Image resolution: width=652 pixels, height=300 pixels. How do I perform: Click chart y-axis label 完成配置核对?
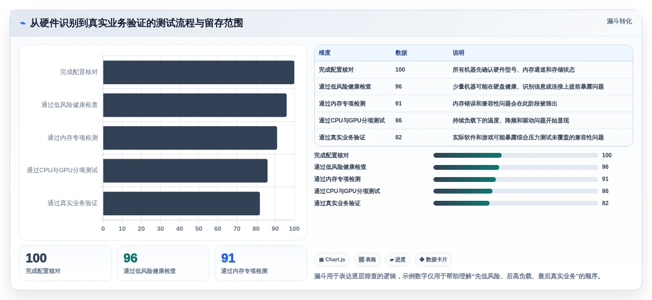coord(79,72)
